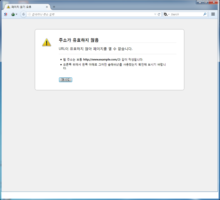Close the browser window
220x200 pixels.
214,2
